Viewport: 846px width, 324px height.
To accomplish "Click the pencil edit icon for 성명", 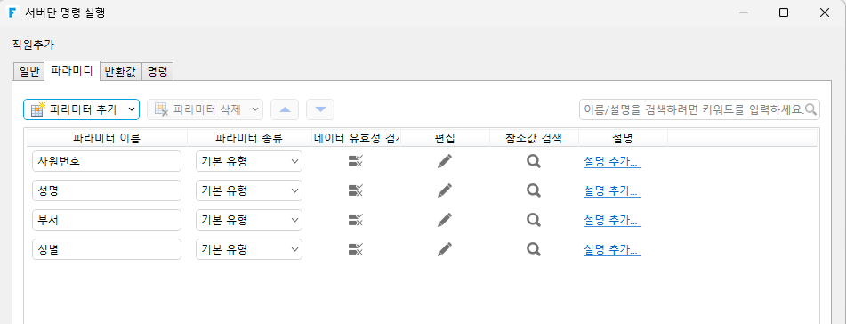I will [445, 190].
